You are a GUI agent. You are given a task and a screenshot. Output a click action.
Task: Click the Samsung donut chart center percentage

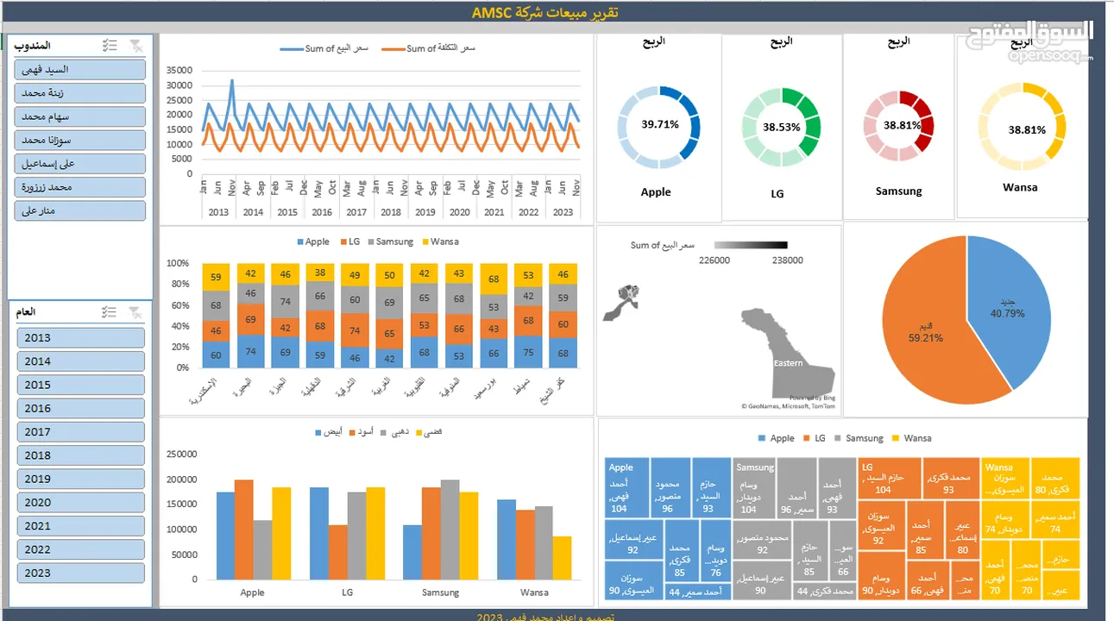[x=902, y=125]
